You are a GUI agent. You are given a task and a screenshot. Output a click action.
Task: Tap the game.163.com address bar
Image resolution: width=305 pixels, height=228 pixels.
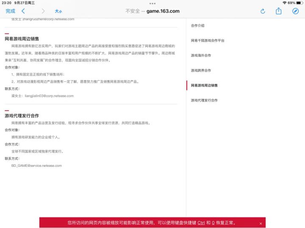pyautogui.click(x=152, y=11)
